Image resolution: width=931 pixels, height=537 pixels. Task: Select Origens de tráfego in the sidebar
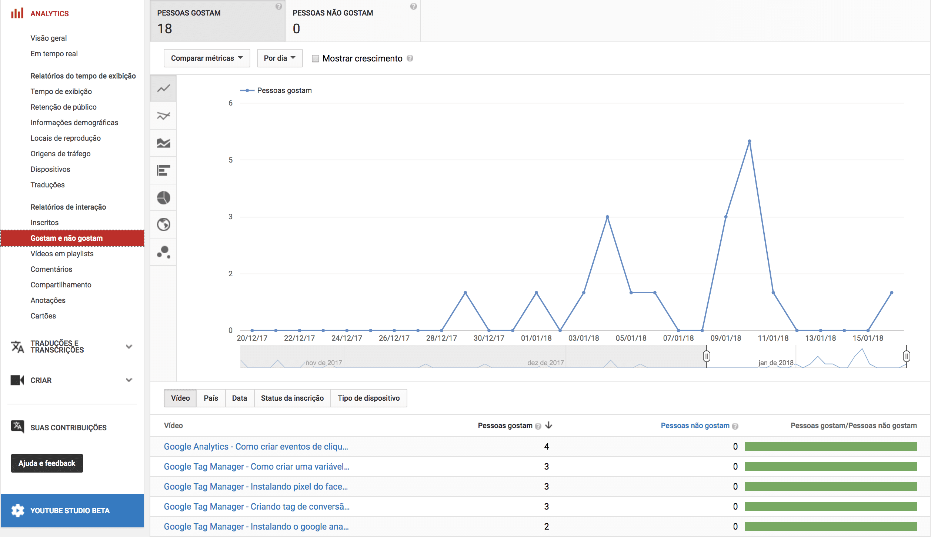point(60,153)
